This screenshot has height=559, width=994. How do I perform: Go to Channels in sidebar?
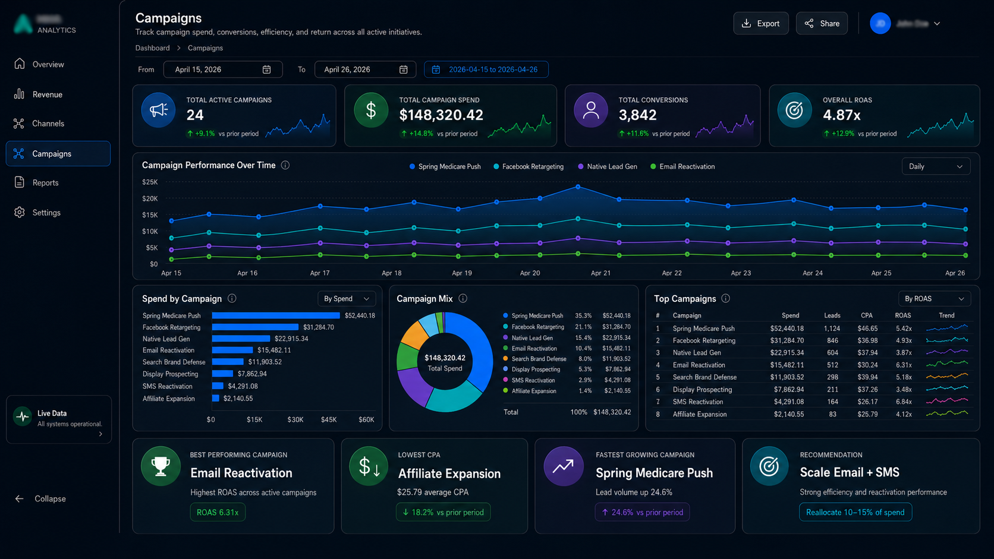(58, 124)
